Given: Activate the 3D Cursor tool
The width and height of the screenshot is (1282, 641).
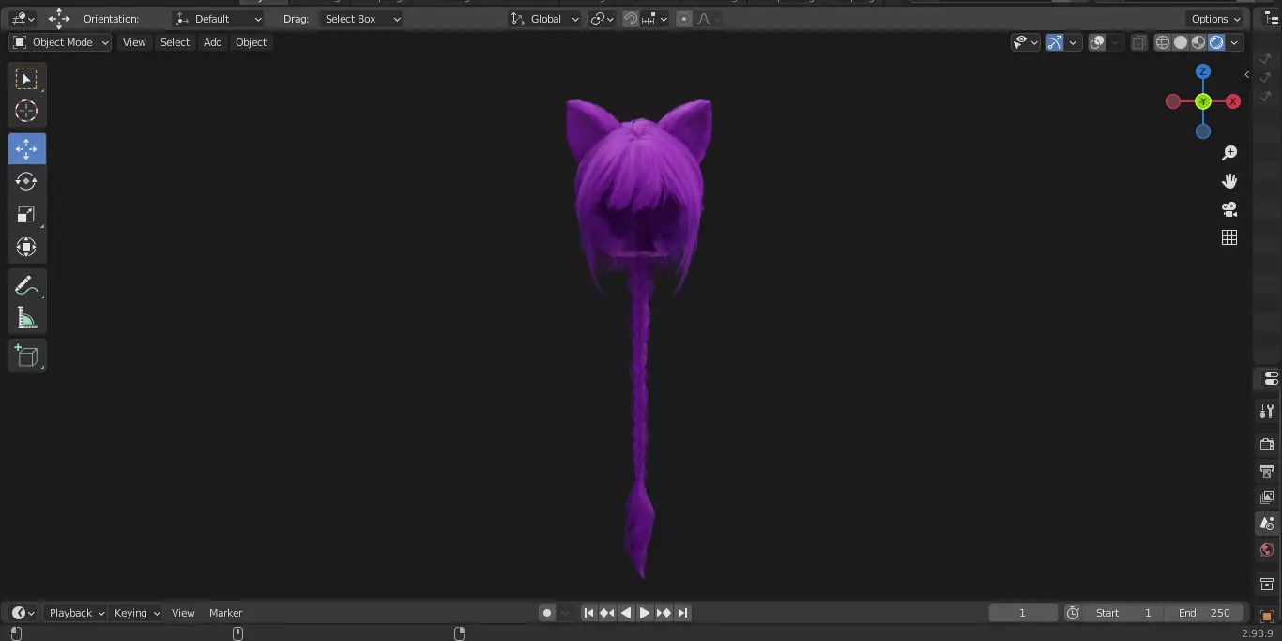Looking at the screenshot, I should click(26, 111).
